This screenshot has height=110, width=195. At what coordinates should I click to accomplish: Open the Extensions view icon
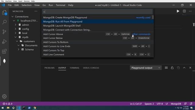4,51
